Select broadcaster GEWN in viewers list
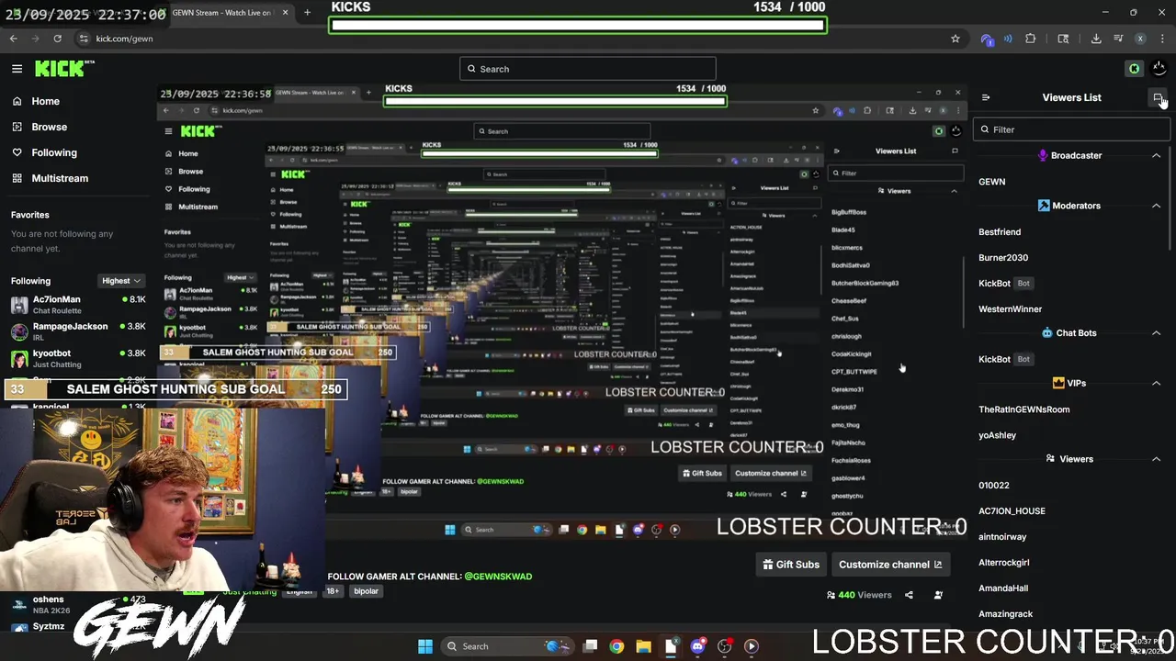 coord(992,182)
